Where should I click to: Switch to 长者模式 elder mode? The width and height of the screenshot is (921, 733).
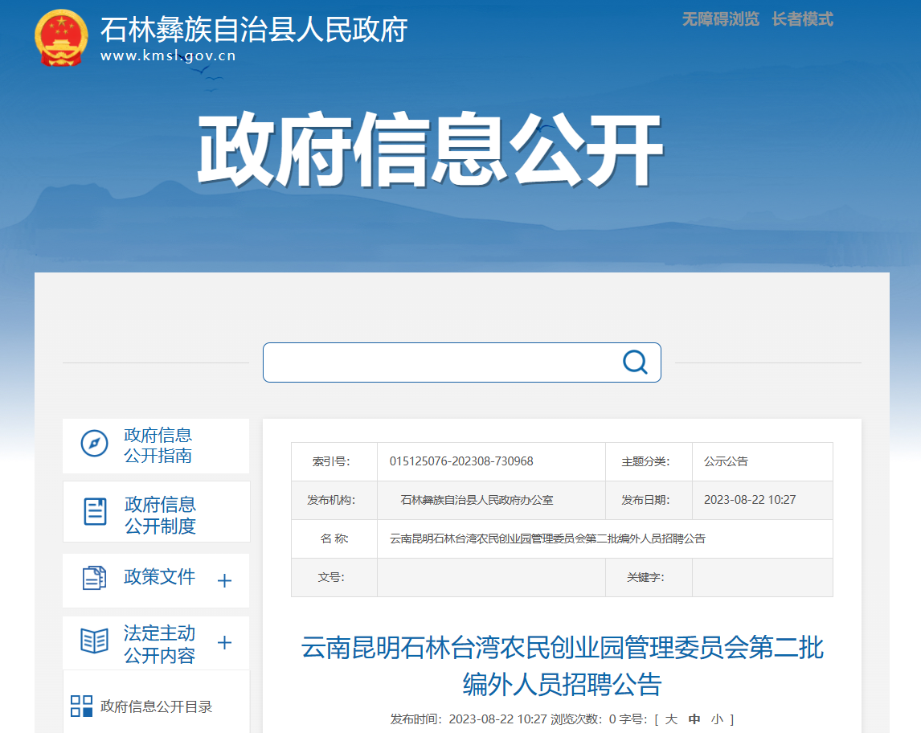(802, 19)
